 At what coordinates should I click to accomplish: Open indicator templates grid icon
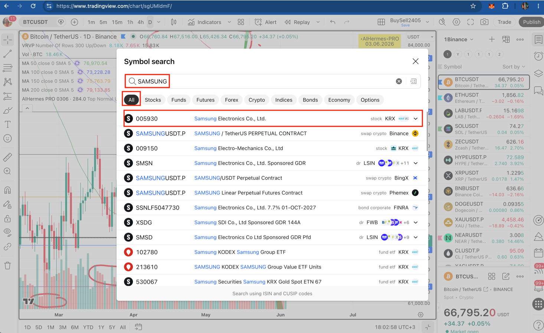point(241,22)
